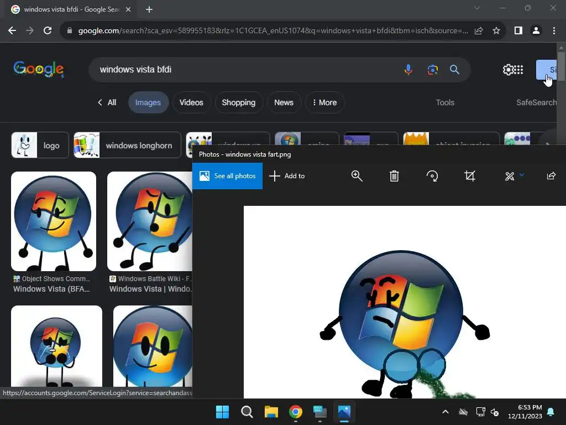Click the Google sign in button
This screenshot has height=425, width=566.
[x=547, y=69]
